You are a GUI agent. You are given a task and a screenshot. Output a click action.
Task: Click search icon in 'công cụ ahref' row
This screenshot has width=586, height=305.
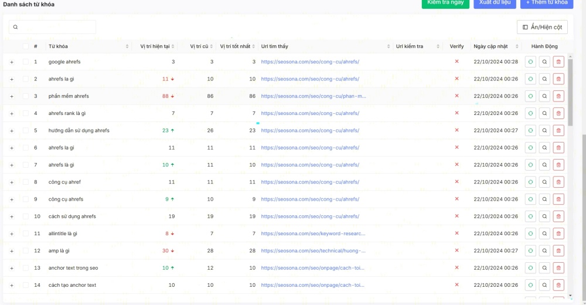click(x=544, y=182)
